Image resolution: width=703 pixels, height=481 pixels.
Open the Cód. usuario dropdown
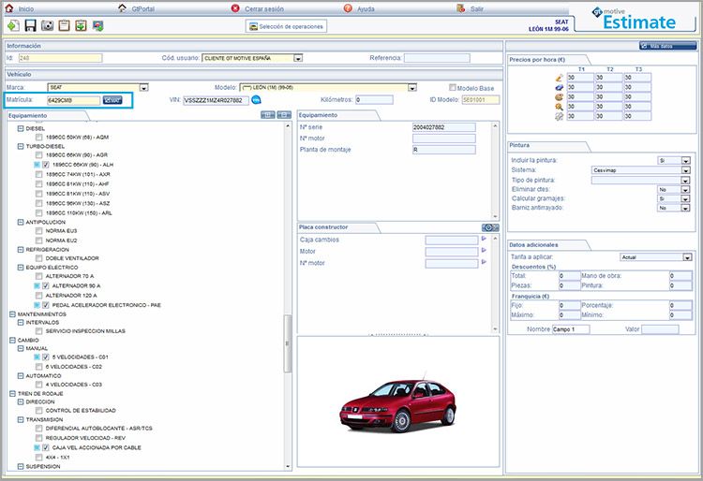[298, 58]
